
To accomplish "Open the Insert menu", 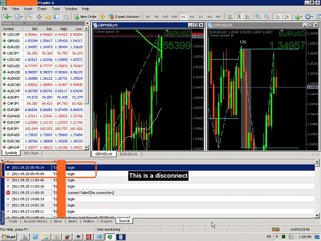I will (x=28, y=9).
